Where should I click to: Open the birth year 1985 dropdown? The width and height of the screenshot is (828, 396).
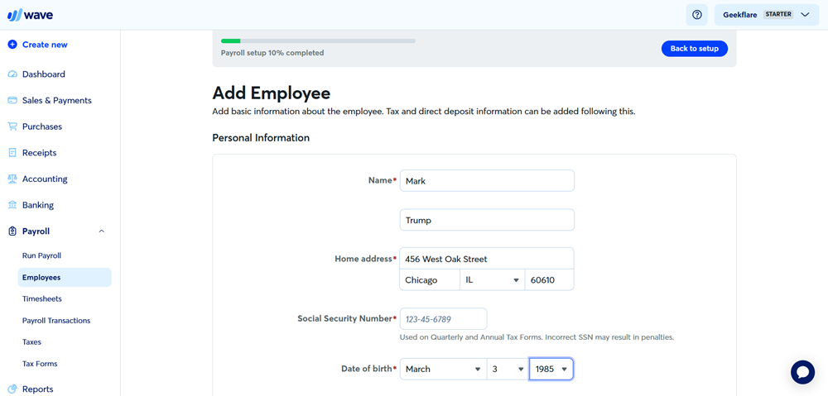(551, 369)
